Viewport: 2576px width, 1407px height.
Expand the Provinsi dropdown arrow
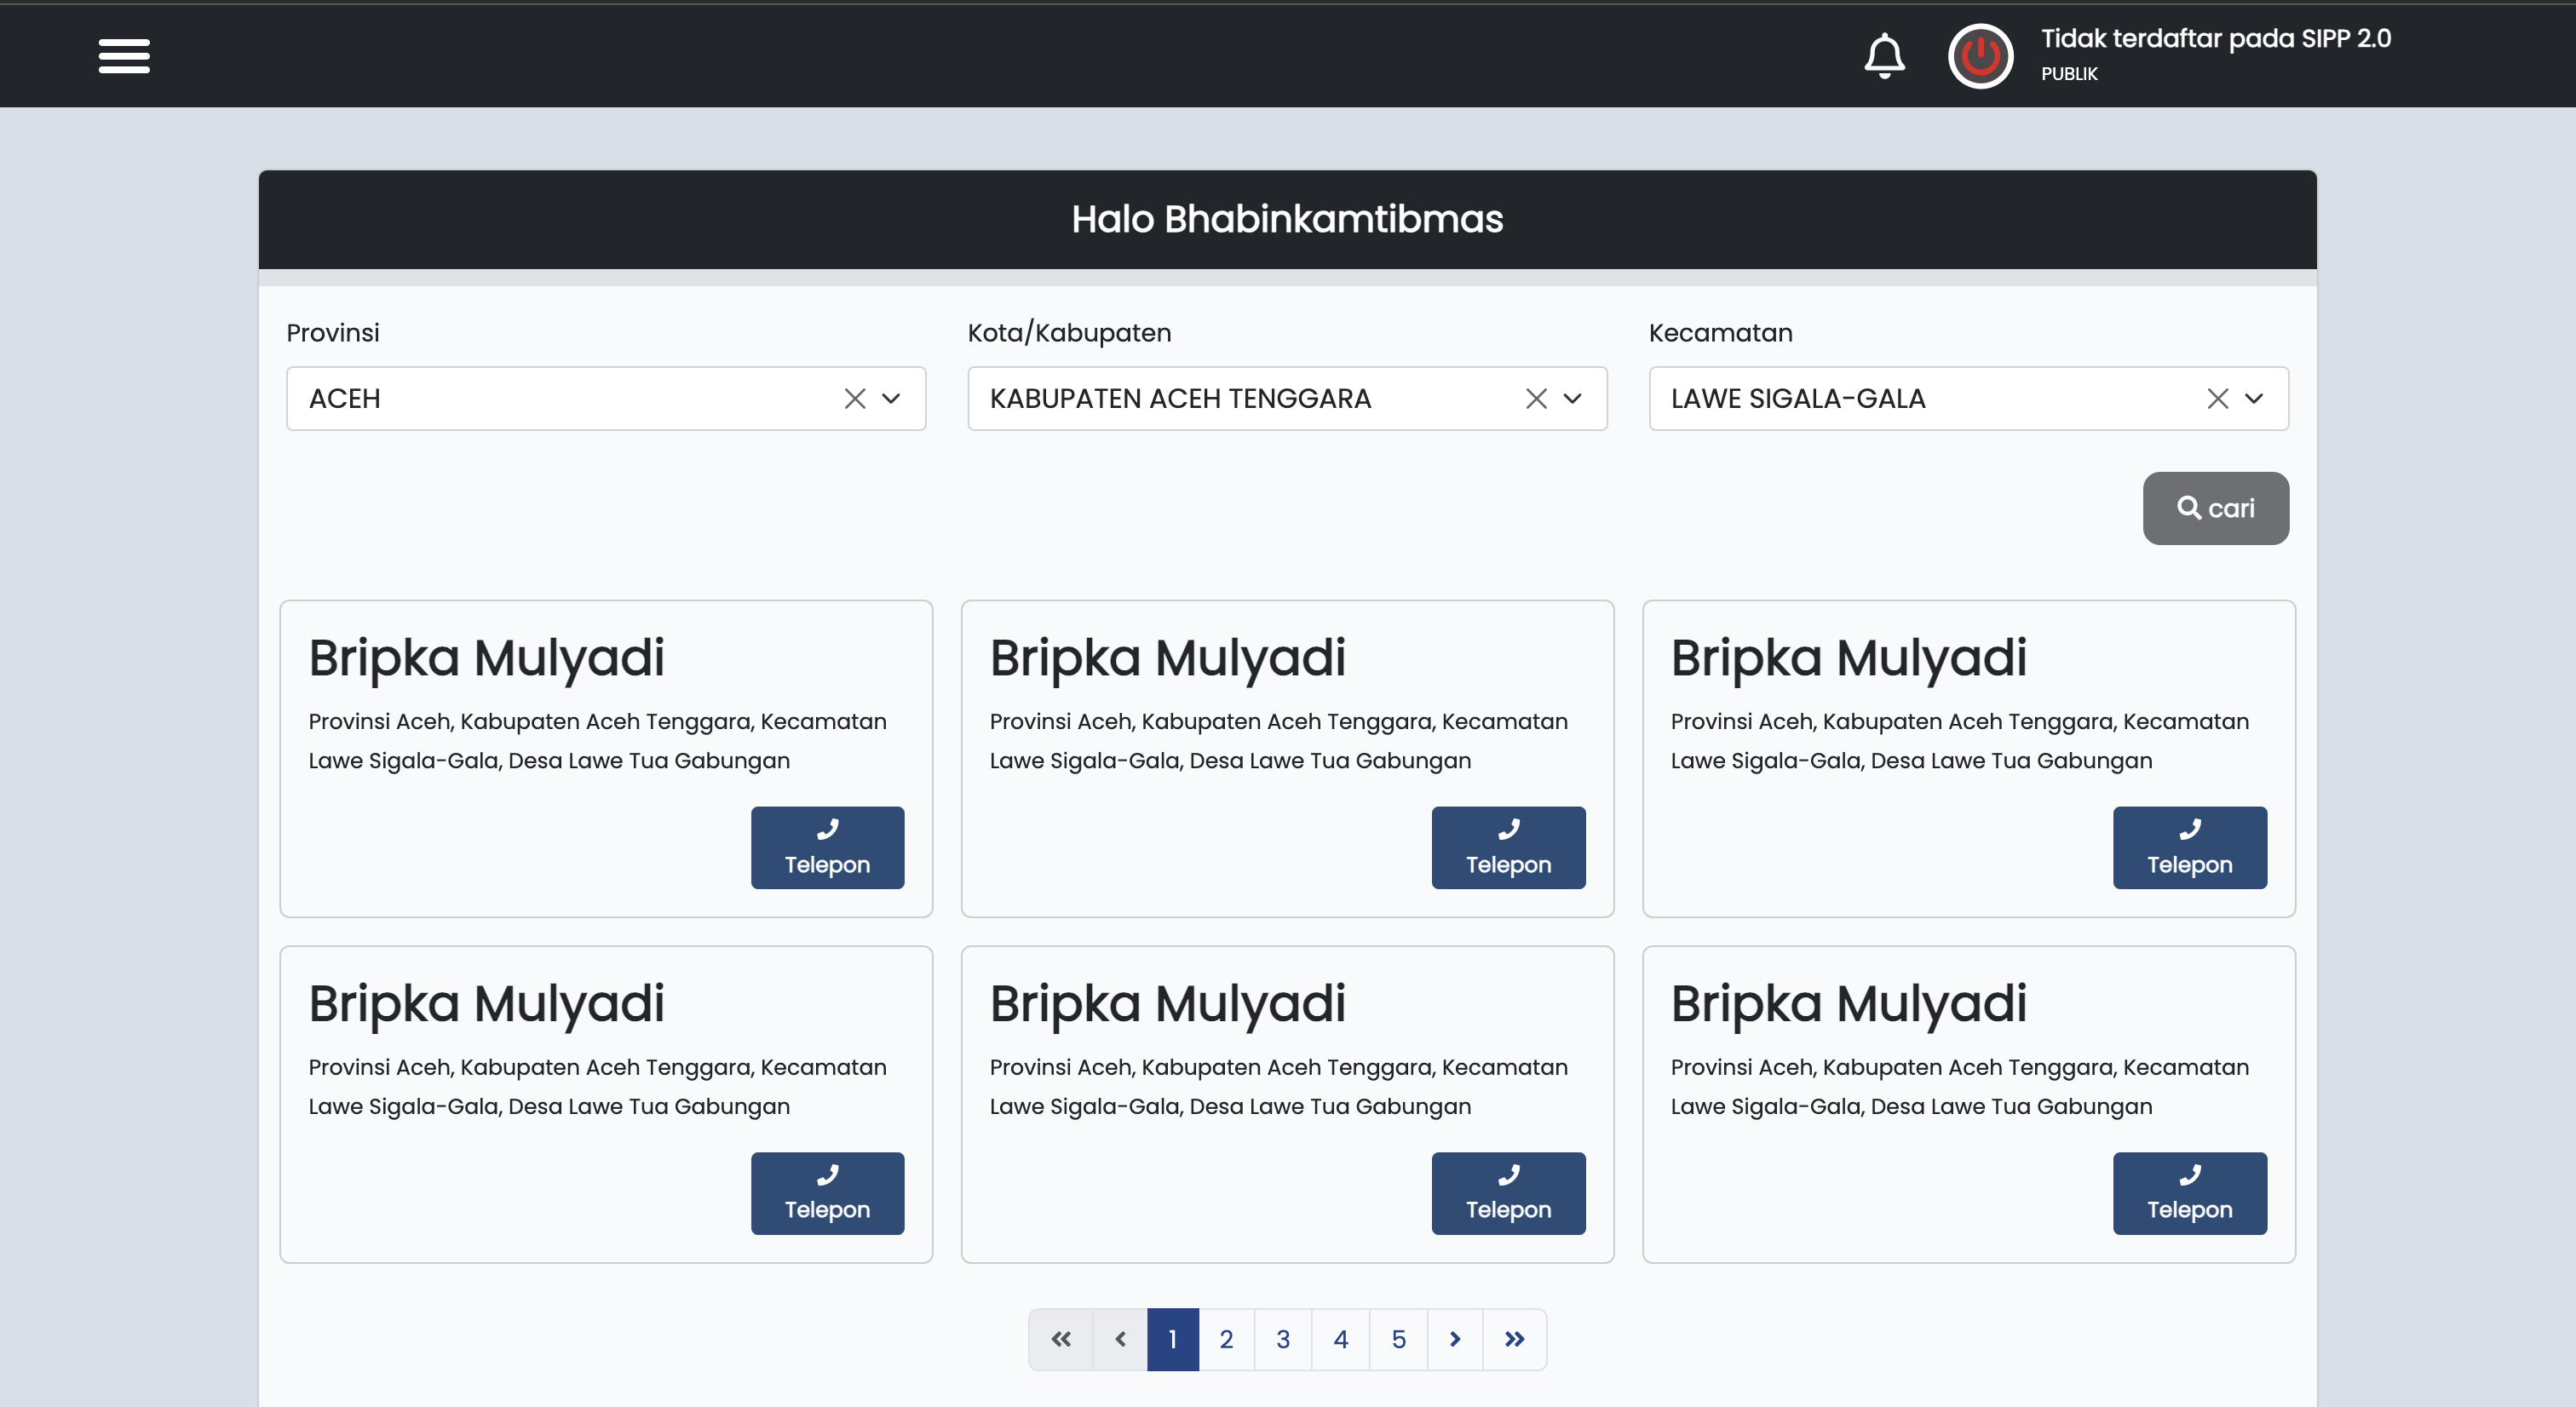coord(891,399)
